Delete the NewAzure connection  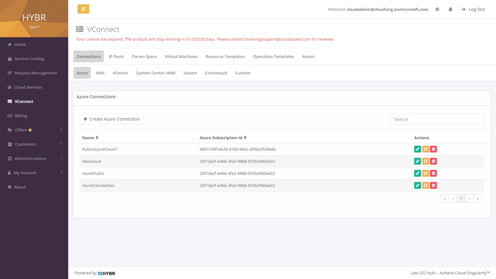tap(434, 161)
